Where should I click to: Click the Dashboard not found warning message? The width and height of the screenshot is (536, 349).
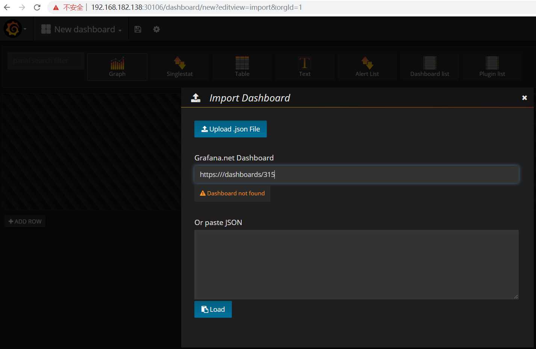point(232,193)
